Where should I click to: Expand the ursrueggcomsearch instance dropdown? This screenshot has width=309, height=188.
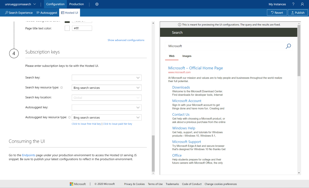pyautogui.click(x=21, y=4)
